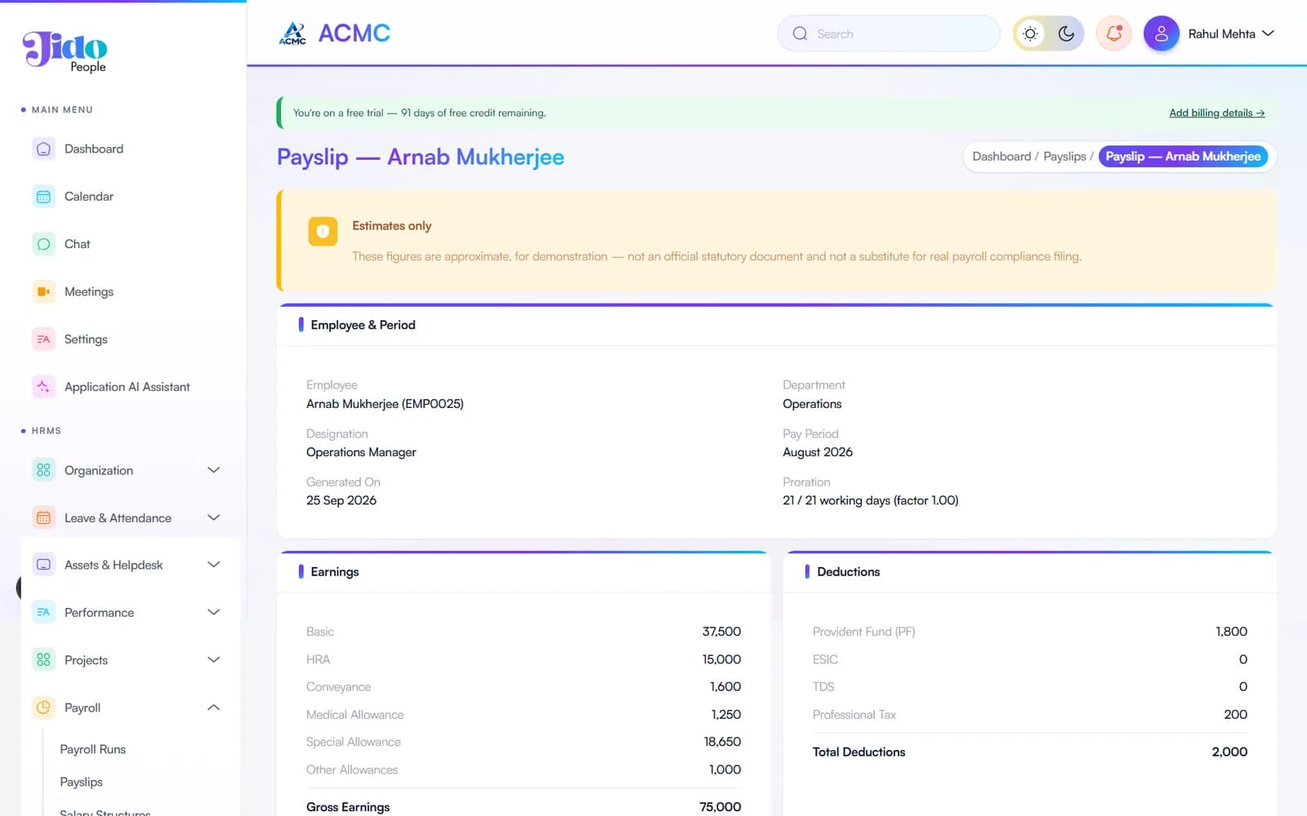The height and width of the screenshot is (816, 1307).
Task: Collapse the Payroll menu chevron
Action: pyautogui.click(x=214, y=707)
